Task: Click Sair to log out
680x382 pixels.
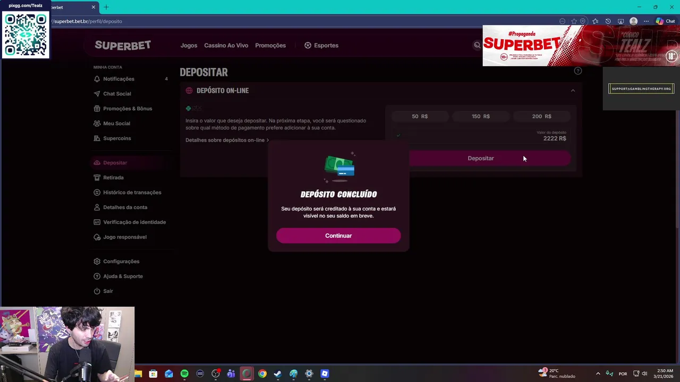Action: pyautogui.click(x=131, y=291)
